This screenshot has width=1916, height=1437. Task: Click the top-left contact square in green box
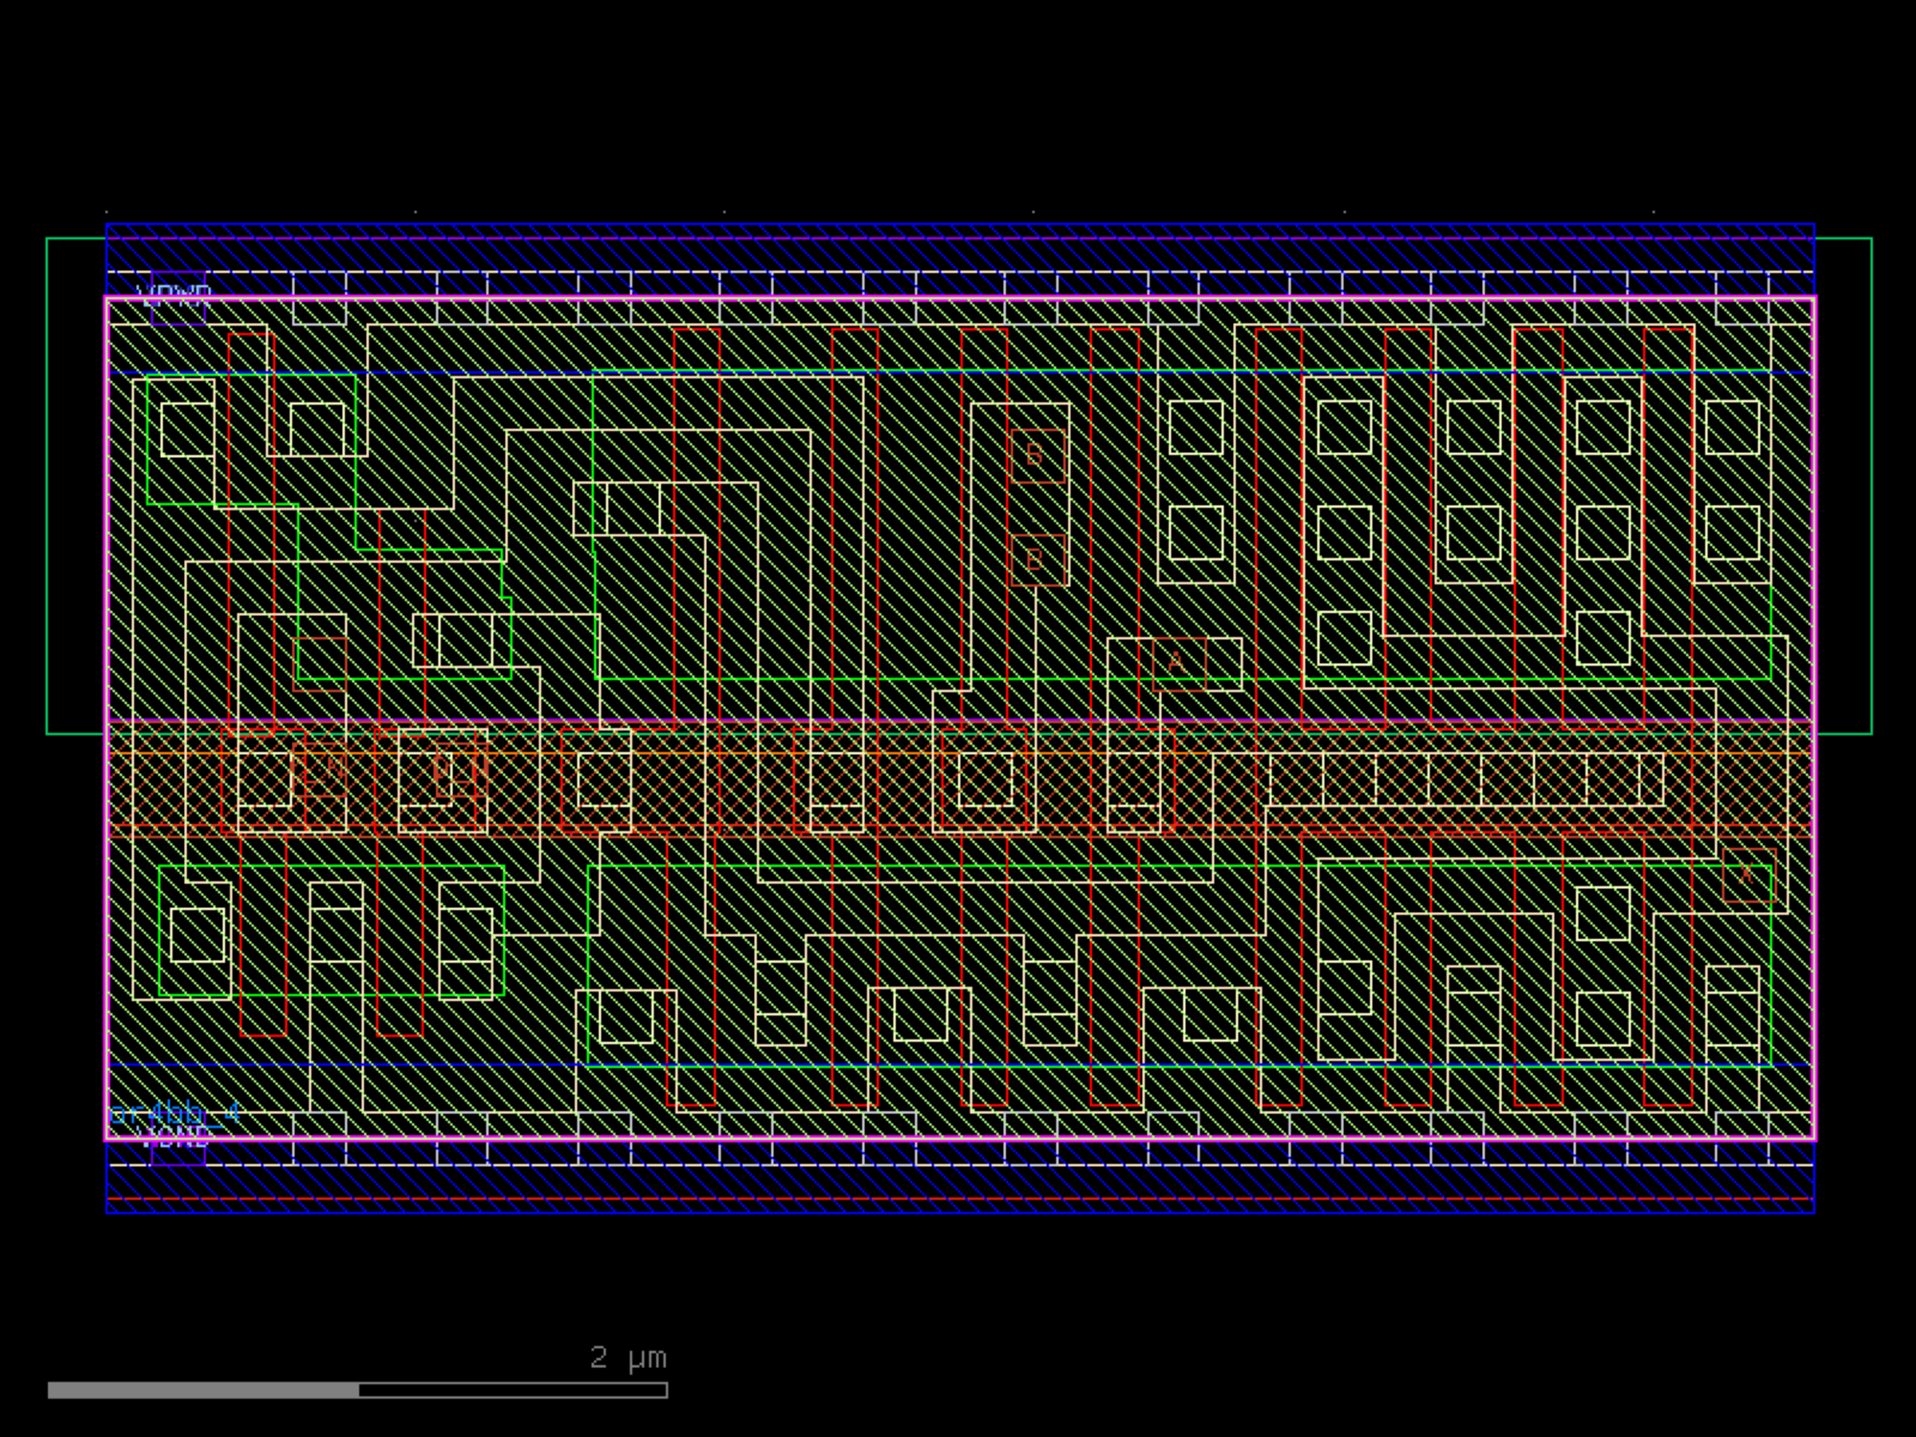(x=187, y=428)
